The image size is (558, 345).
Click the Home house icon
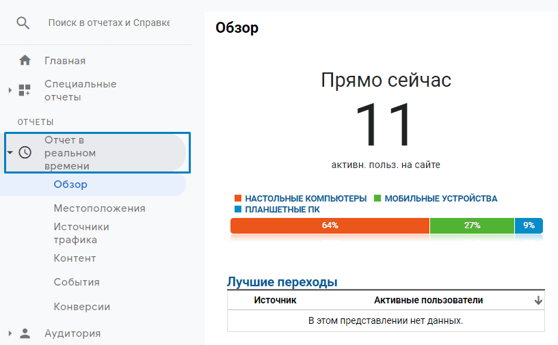click(25, 61)
